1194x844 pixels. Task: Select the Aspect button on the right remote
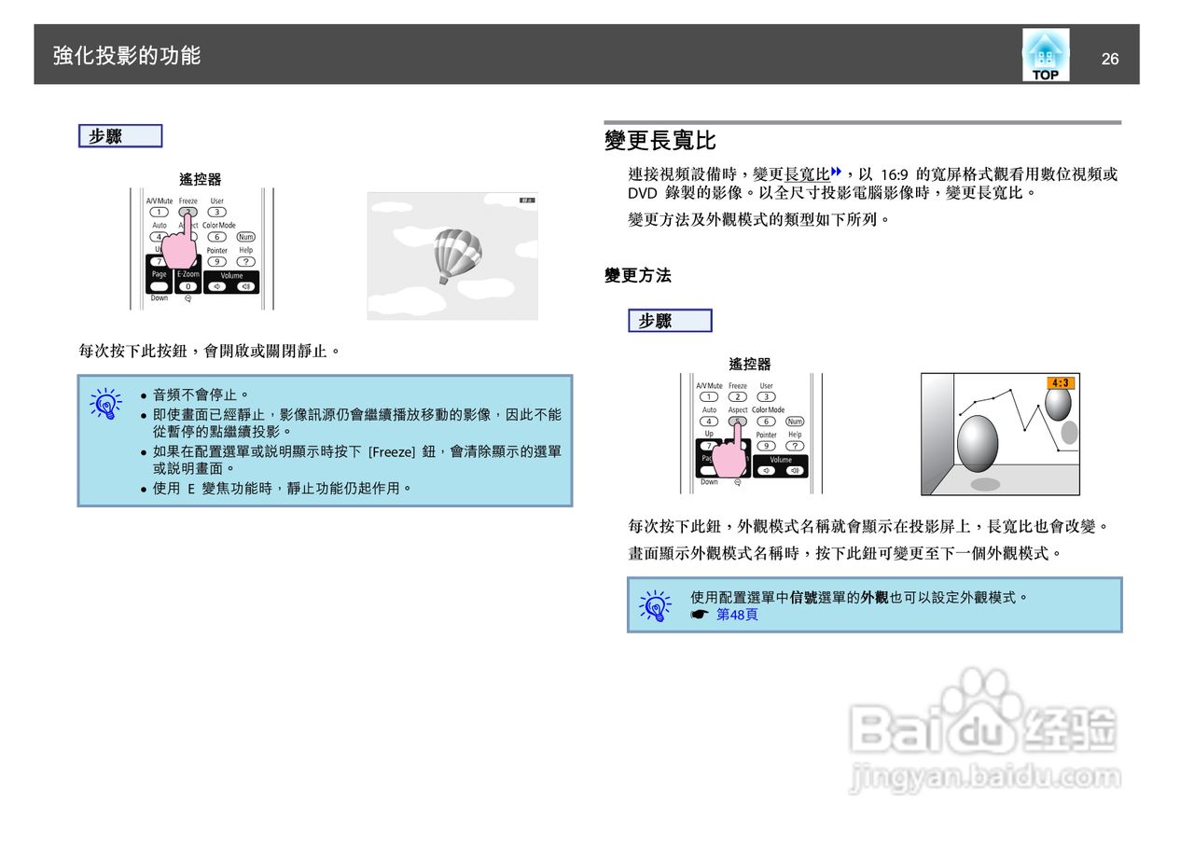point(738,421)
